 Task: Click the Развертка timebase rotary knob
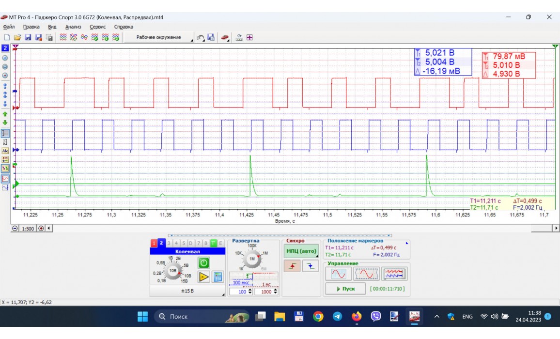252,259
